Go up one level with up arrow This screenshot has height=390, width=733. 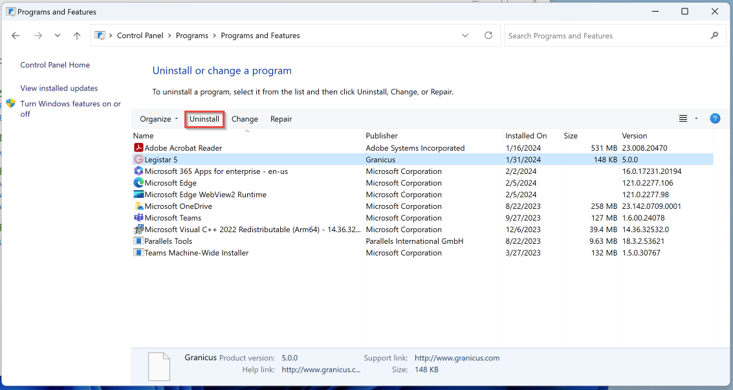click(77, 36)
